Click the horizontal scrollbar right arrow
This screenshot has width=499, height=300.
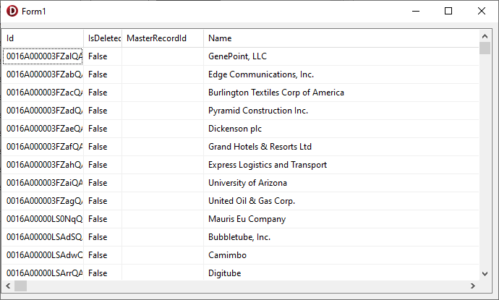coord(472,286)
